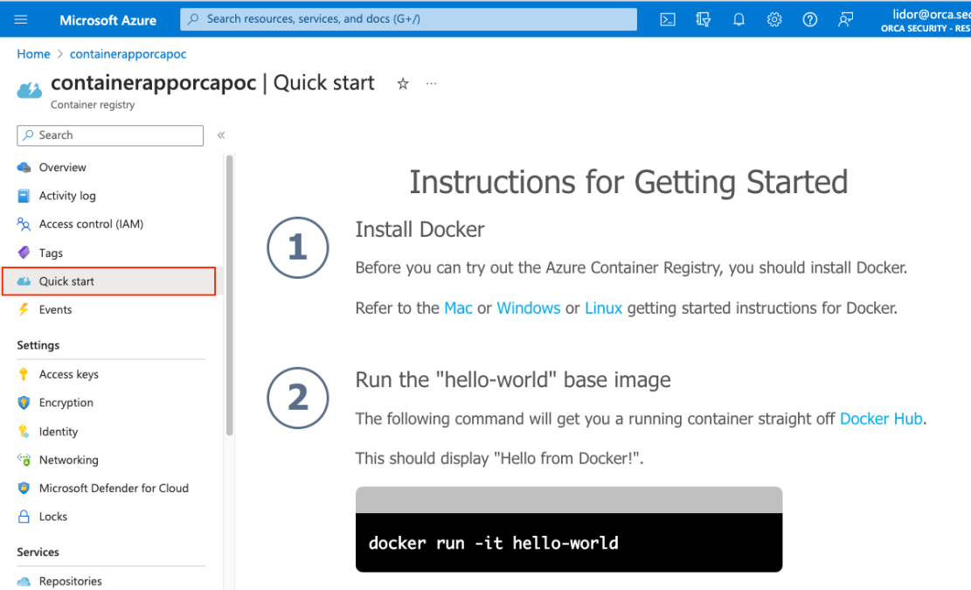Click the container registry cloud icon
This screenshot has width=971, height=590.
[29, 90]
